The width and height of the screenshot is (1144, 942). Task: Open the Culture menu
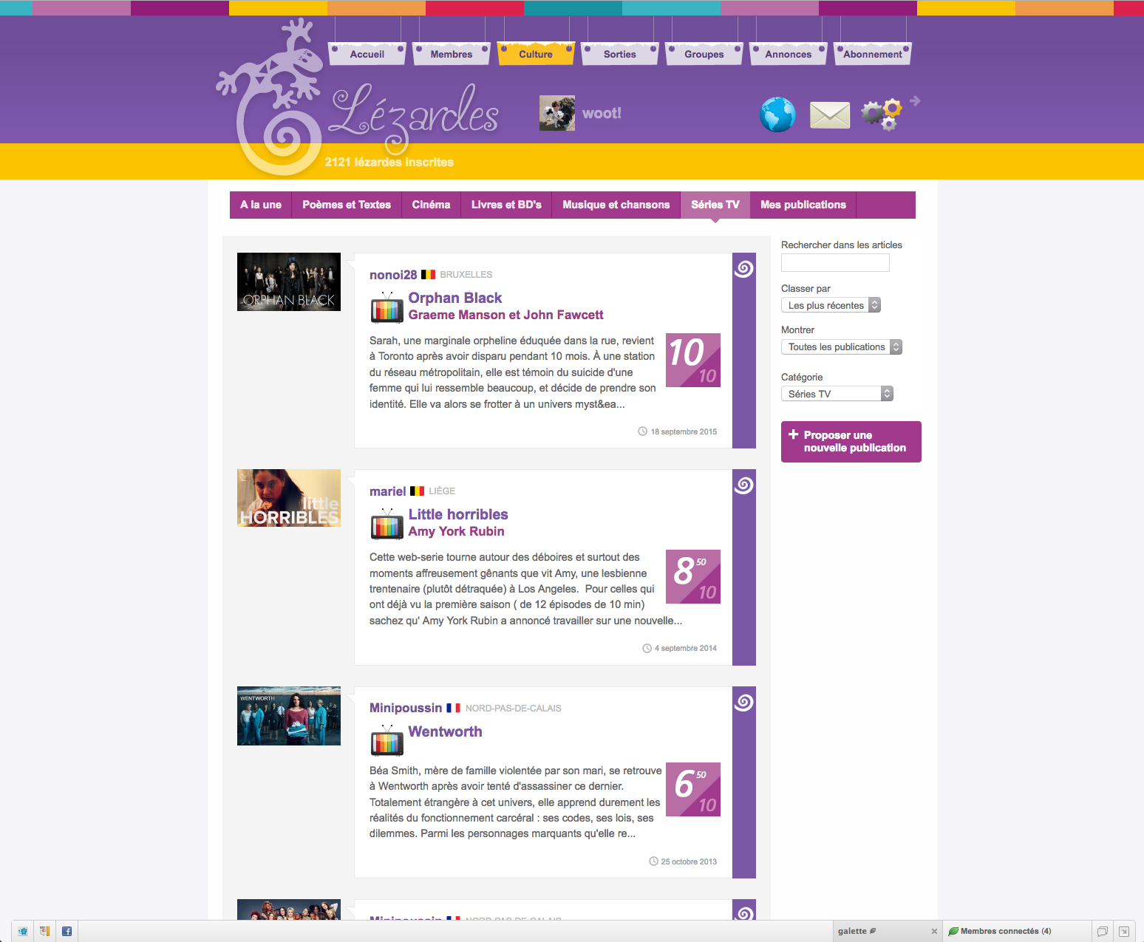coord(536,54)
